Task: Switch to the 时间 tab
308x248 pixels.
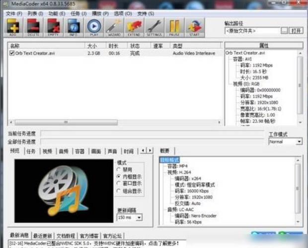Action: 129,151
